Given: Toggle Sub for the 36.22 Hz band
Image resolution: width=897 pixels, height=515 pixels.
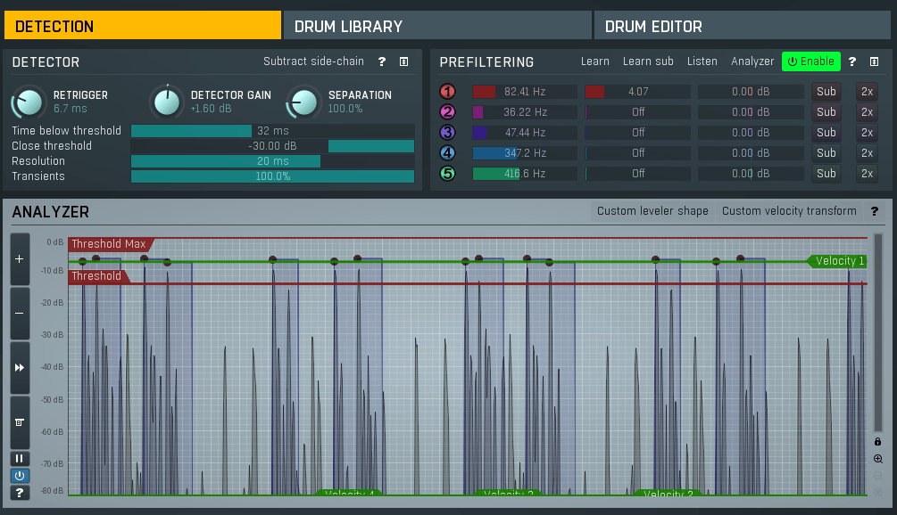Looking at the screenshot, I should 826,112.
